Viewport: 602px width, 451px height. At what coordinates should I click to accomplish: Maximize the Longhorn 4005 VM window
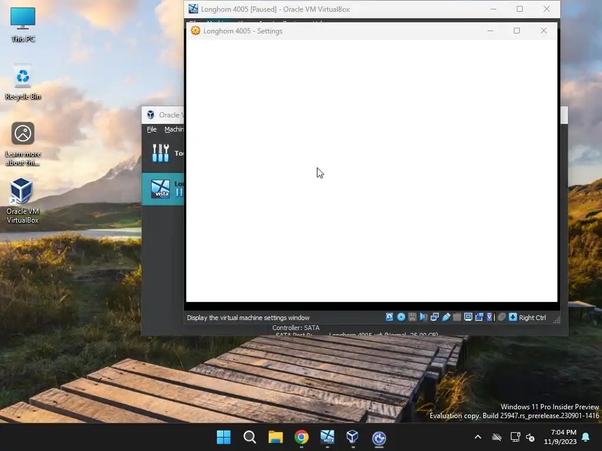pos(520,9)
